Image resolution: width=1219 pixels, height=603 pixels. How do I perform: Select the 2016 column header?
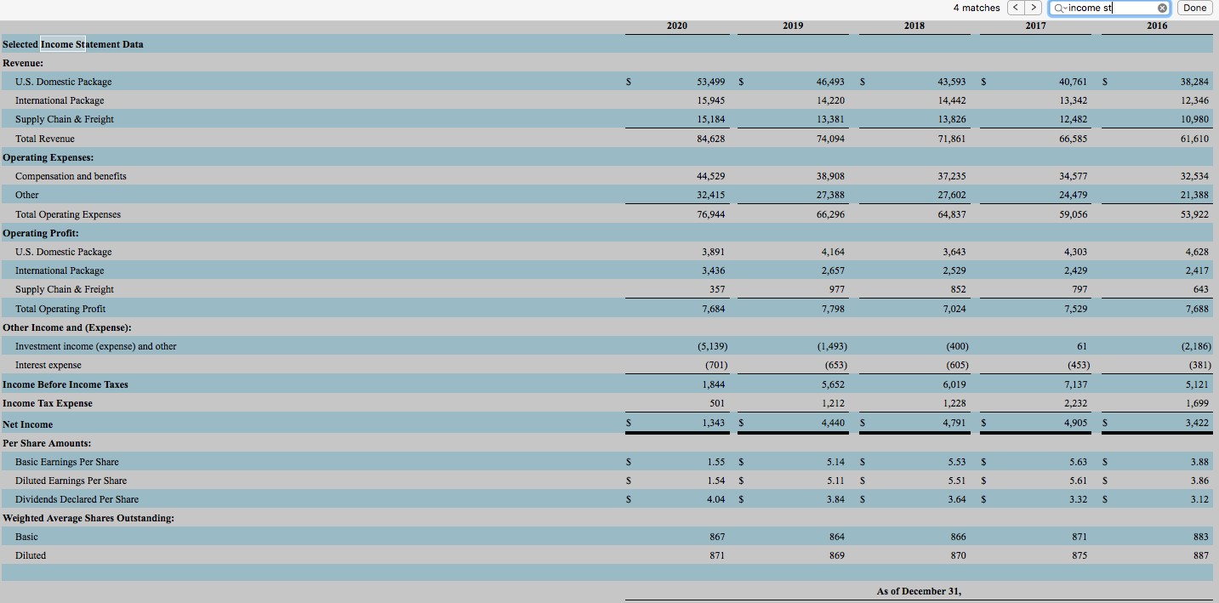pyautogui.click(x=1157, y=26)
